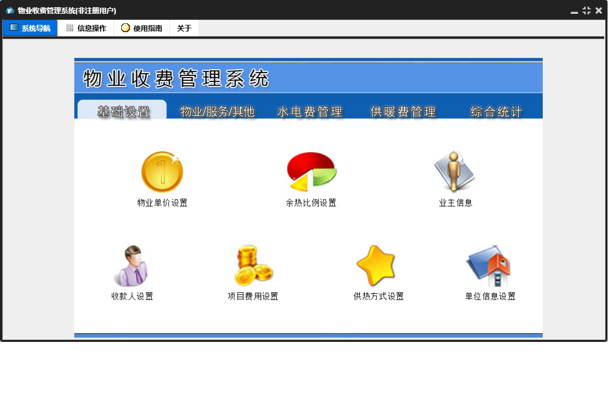Restore the window size

(x=586, y=11)
